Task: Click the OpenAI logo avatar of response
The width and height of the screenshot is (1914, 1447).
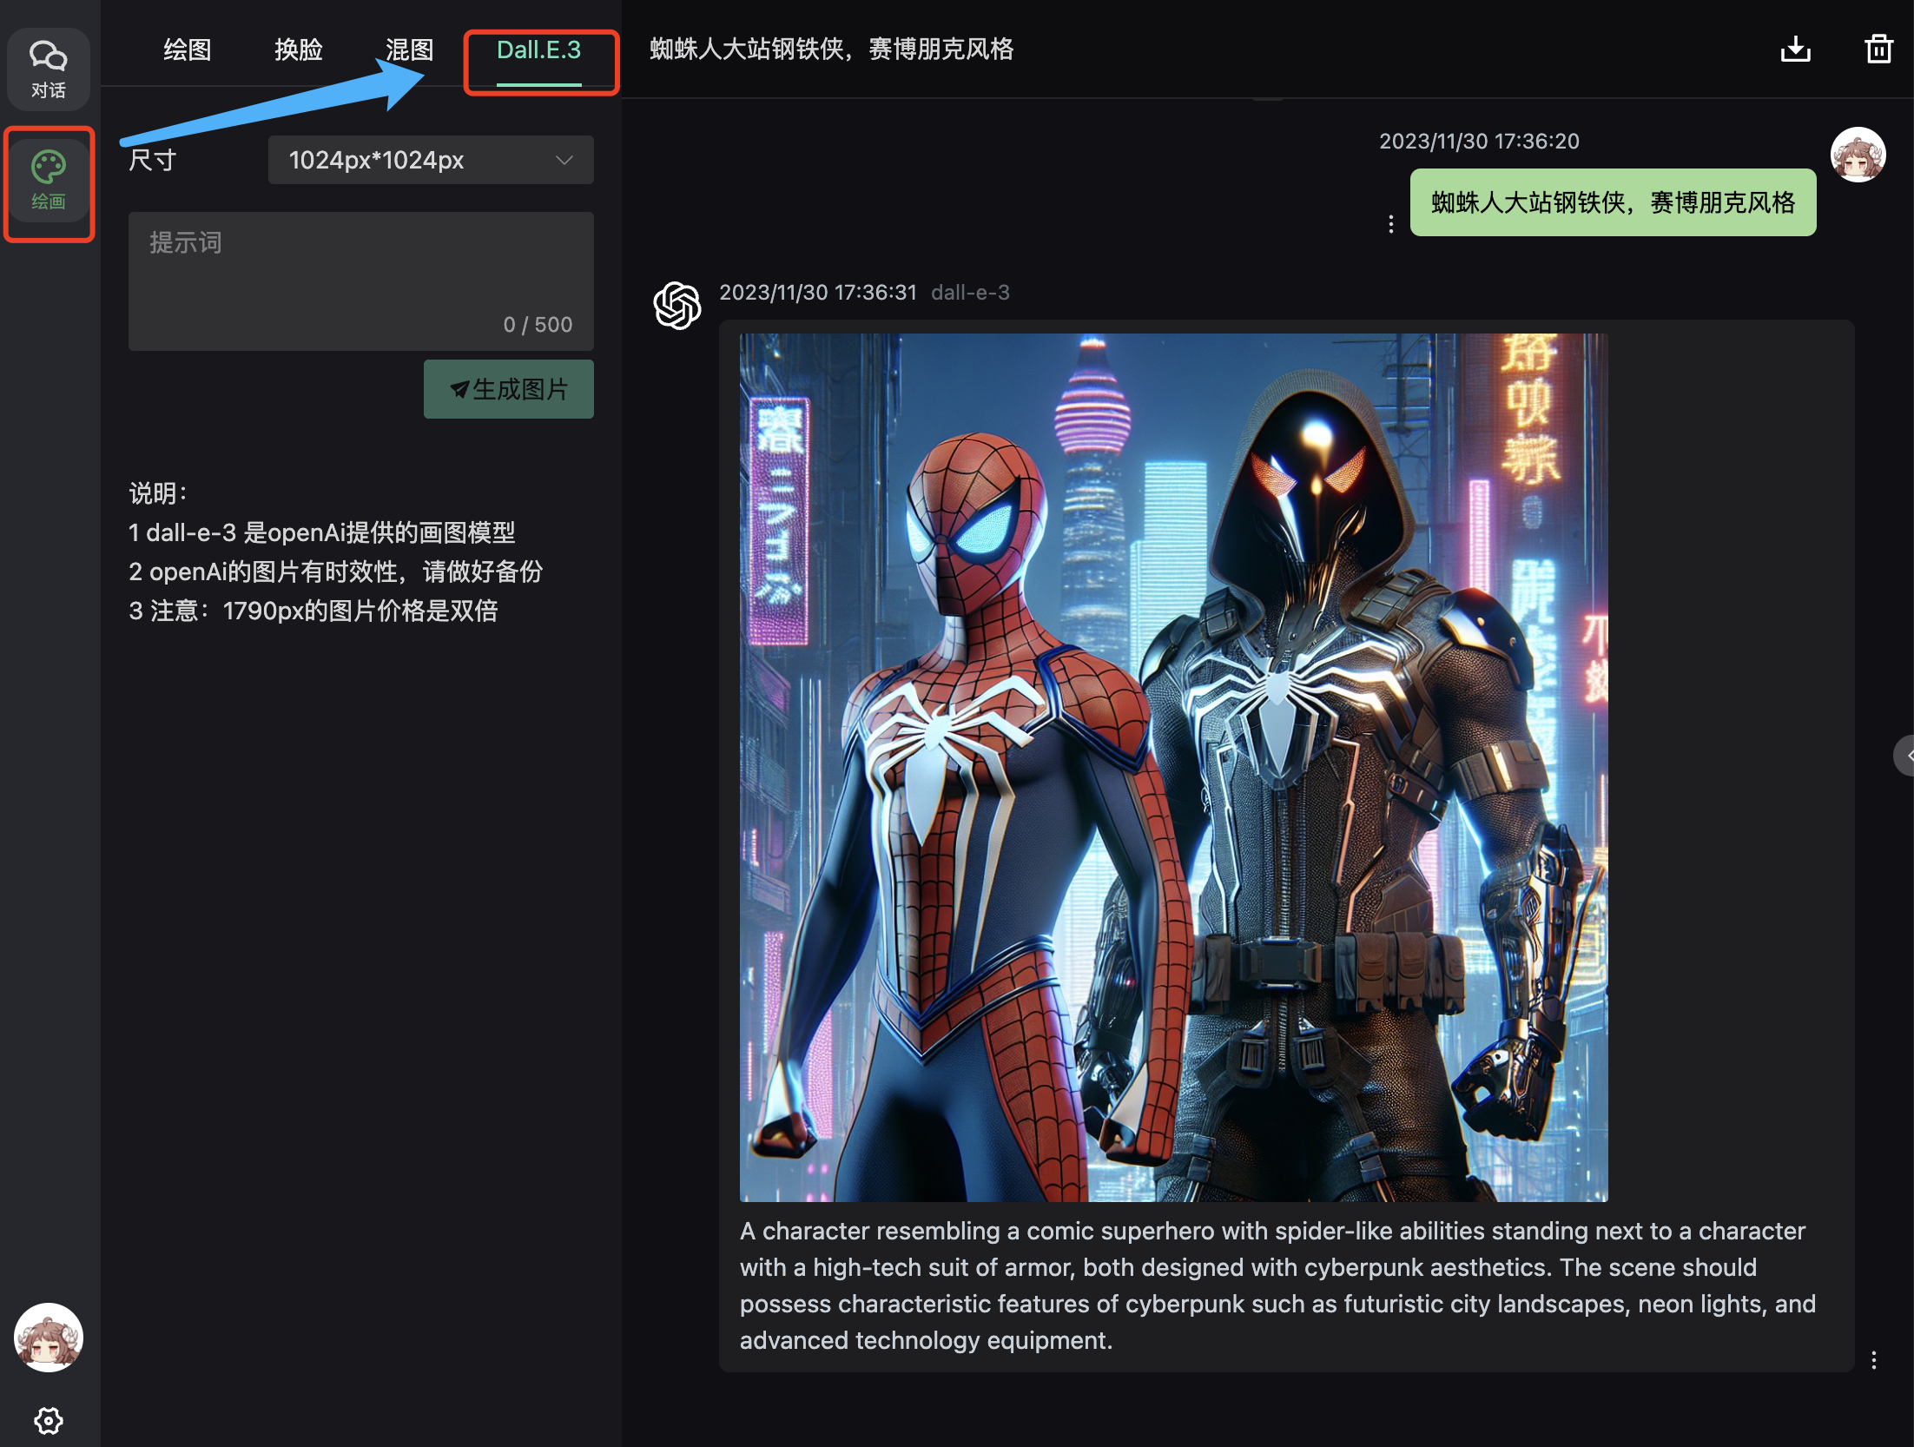Action: pos(677,305)
